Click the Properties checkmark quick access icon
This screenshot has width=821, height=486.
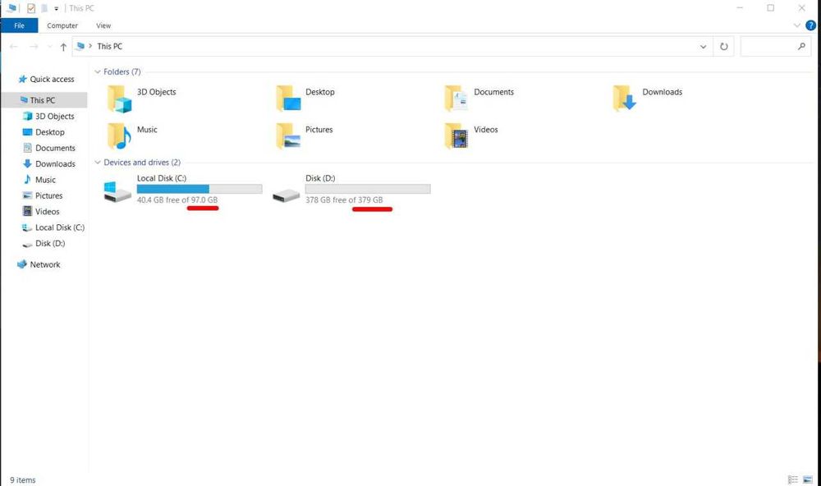pyautogui.click(x=31, y=8)
